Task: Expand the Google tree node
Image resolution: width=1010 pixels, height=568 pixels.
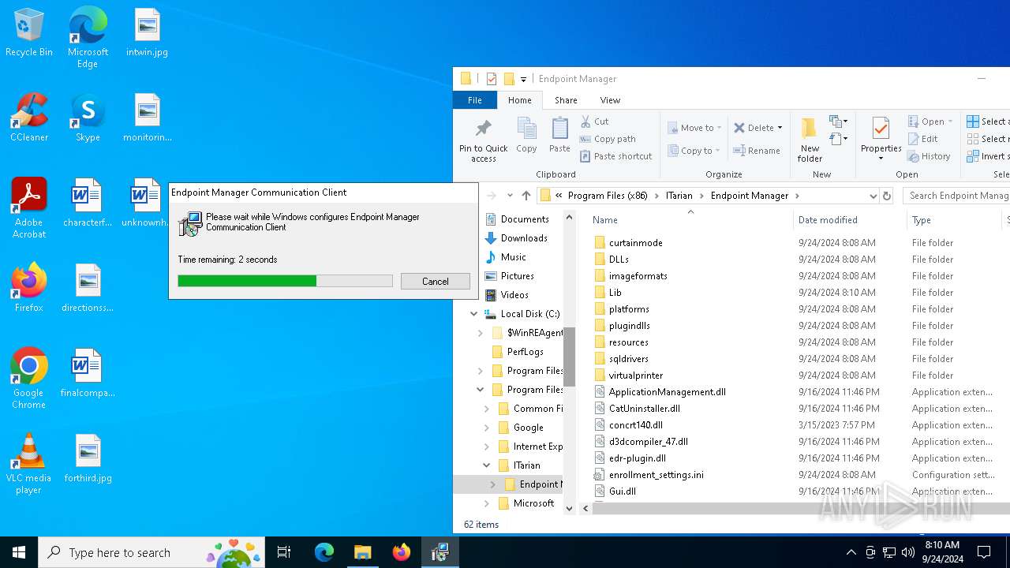Action: coord(487,428)
